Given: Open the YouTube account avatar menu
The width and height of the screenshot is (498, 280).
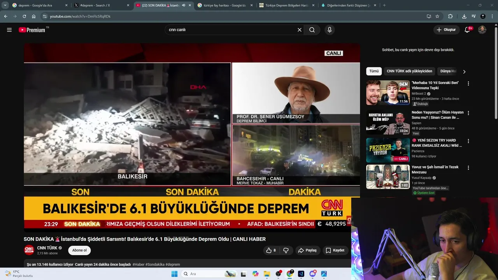Looking at the screenshot, I should point(482,30).
